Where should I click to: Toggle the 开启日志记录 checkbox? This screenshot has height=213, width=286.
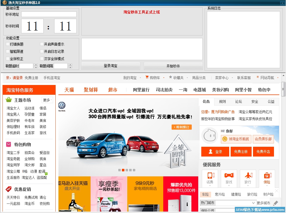[42, 51]
